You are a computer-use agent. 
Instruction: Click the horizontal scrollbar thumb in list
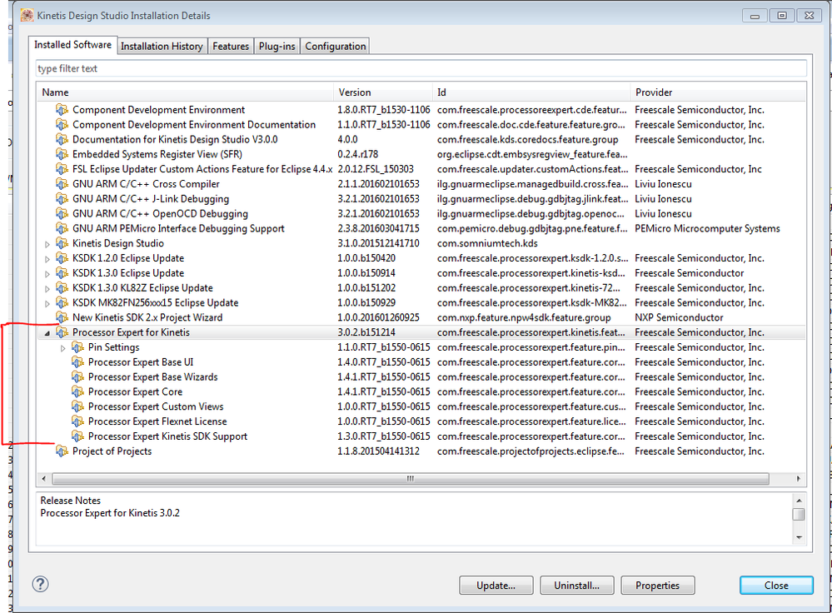click(x=410, y=479)
